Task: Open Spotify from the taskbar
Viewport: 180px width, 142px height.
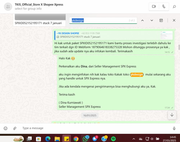Action: (113, 139)
